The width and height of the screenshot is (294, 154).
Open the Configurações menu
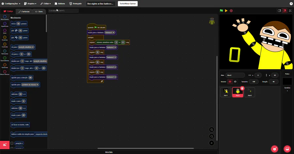pos(11,4)
